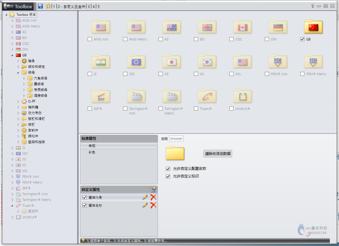This screenshot has height=246, width=339.
Task: Uncheck the 图样代号 property checkbox
Action: point(84,197)
